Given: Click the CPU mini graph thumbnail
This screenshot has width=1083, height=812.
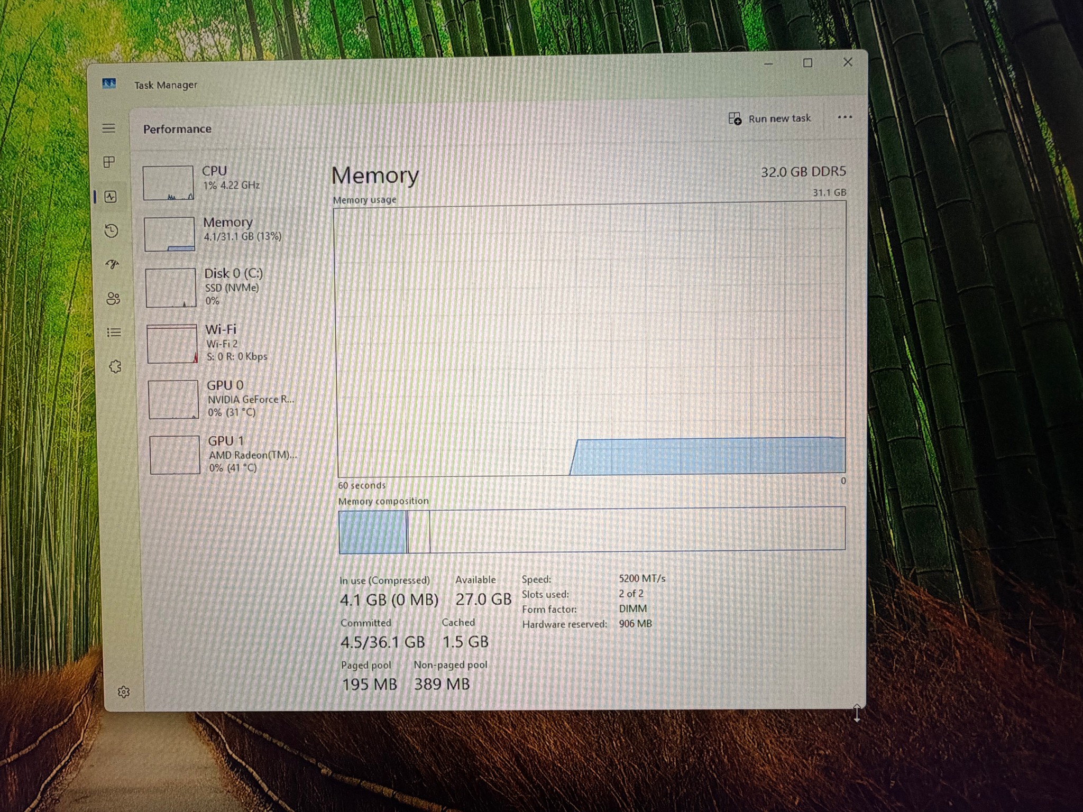Looking at the screenshot, I should pyautogui.click(x=168, y=183).
